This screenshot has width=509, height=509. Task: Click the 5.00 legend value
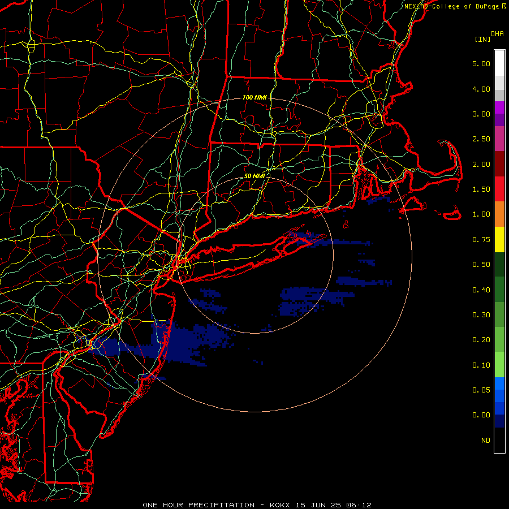(x=481, y=63)
